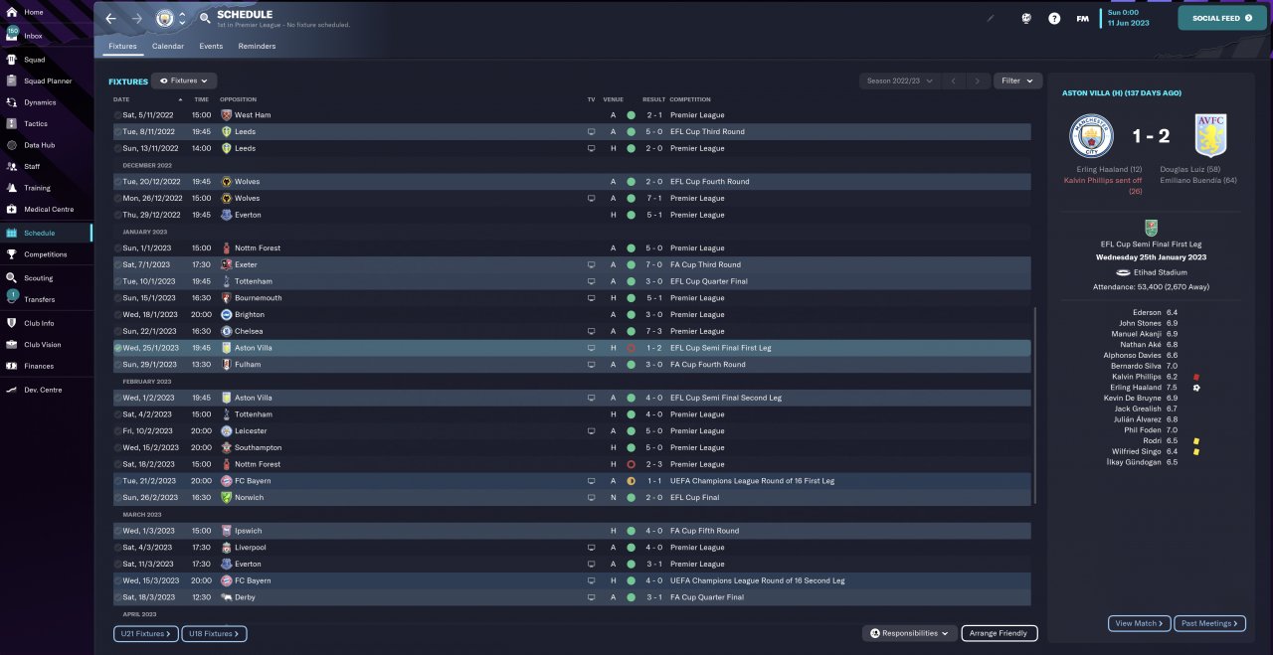This screenshot has width=1273, height=655.
Task: Open U18 Fixtures
Action: [x=214, y=633]
